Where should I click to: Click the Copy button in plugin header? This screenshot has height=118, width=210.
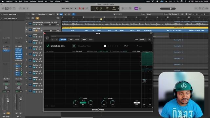tap(71, 40)
